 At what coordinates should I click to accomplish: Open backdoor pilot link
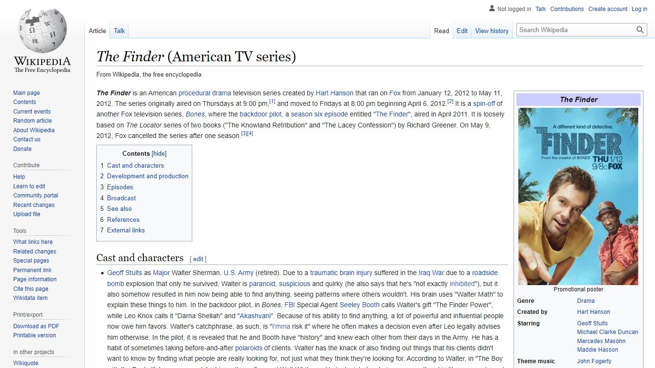click(261, 114)
